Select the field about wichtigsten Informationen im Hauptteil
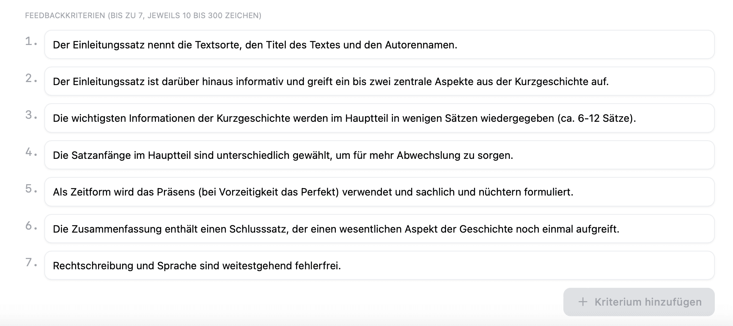 pos(379,118)
